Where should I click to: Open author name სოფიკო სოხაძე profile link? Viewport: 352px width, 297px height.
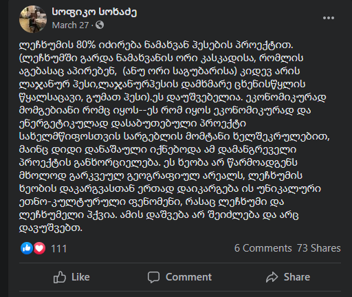(x=94, y=12)
